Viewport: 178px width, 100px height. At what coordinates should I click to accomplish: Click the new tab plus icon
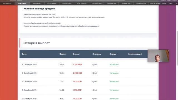click(x=177, y=3)
